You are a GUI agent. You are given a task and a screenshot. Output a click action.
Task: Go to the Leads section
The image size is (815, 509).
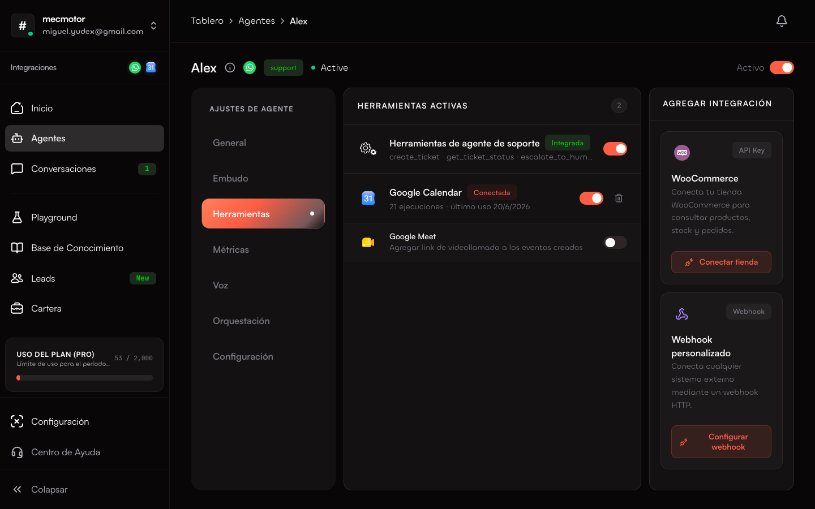84,278
